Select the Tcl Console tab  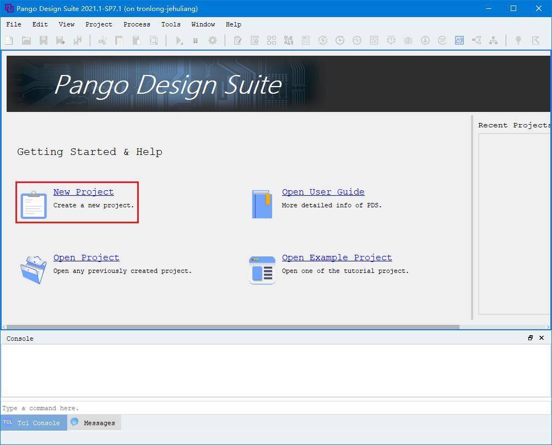click(34, 422)
